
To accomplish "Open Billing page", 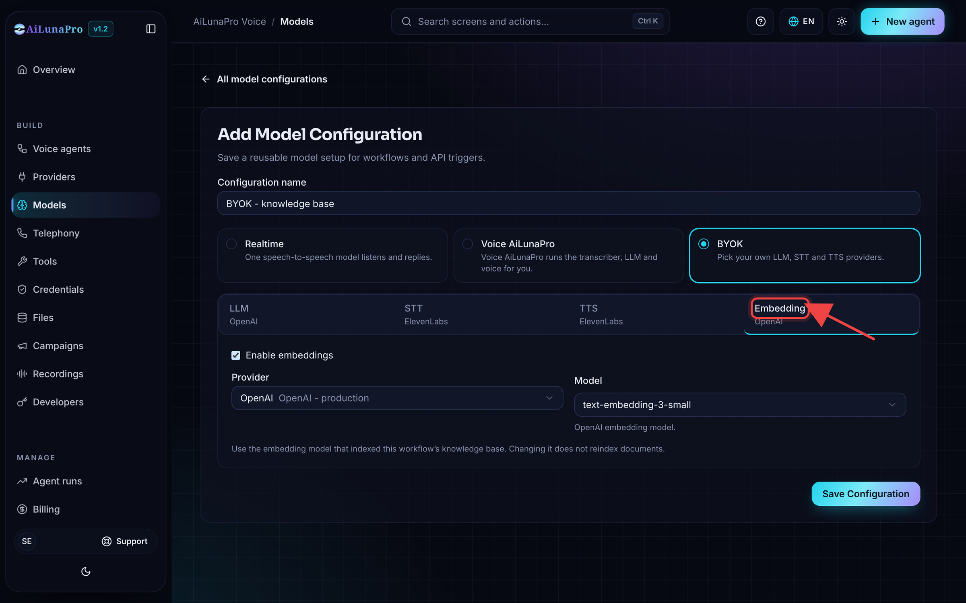I will pyautogui.click(x=86, y=509).
